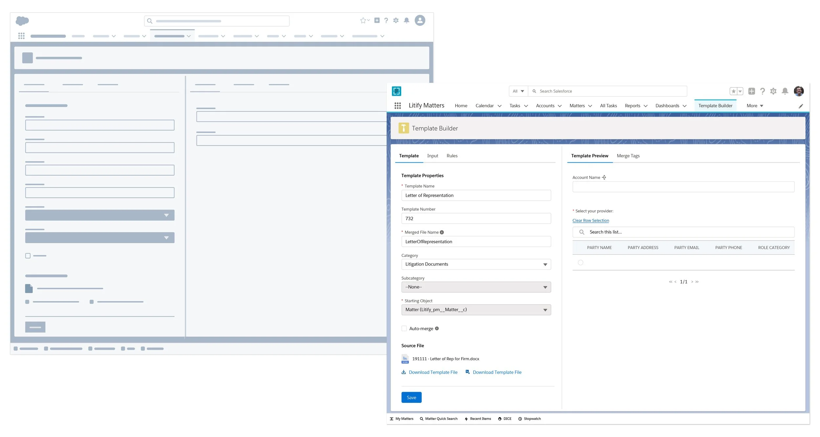Click the cloud logo in the wireframe window

point(22,21)
